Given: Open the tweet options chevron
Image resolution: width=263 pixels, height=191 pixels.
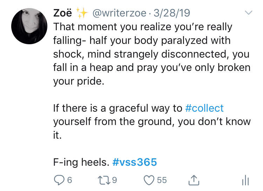Looking at the screenshot, I should click(249, 13).
